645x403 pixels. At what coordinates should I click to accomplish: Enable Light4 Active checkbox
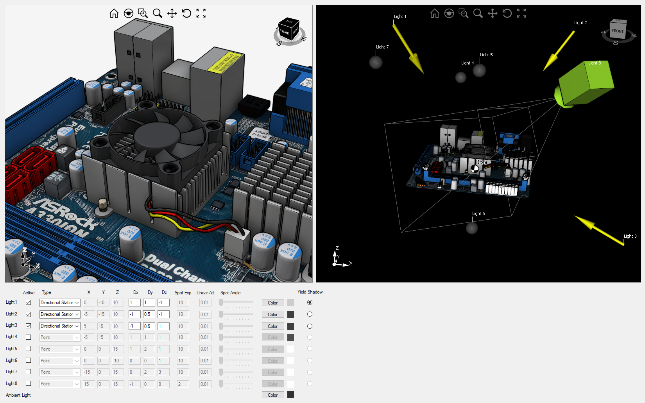[28, 337]
